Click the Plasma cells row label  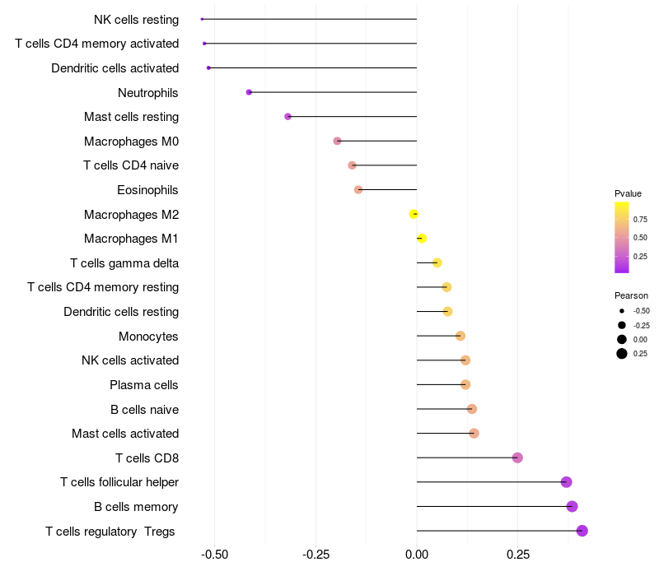[x=144, y=385]
